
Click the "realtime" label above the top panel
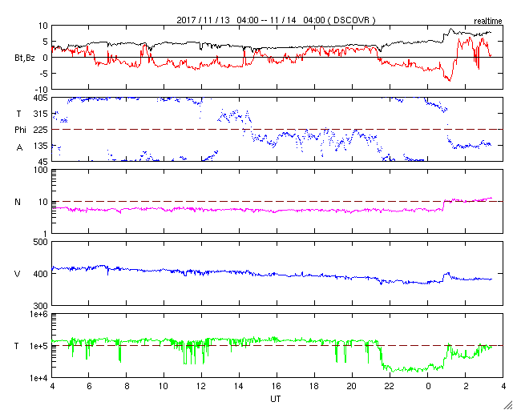point(488,21)
